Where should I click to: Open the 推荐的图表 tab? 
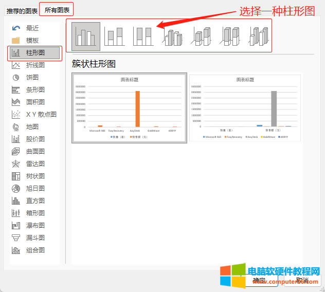pyautogui.click(x=22, y=10)
